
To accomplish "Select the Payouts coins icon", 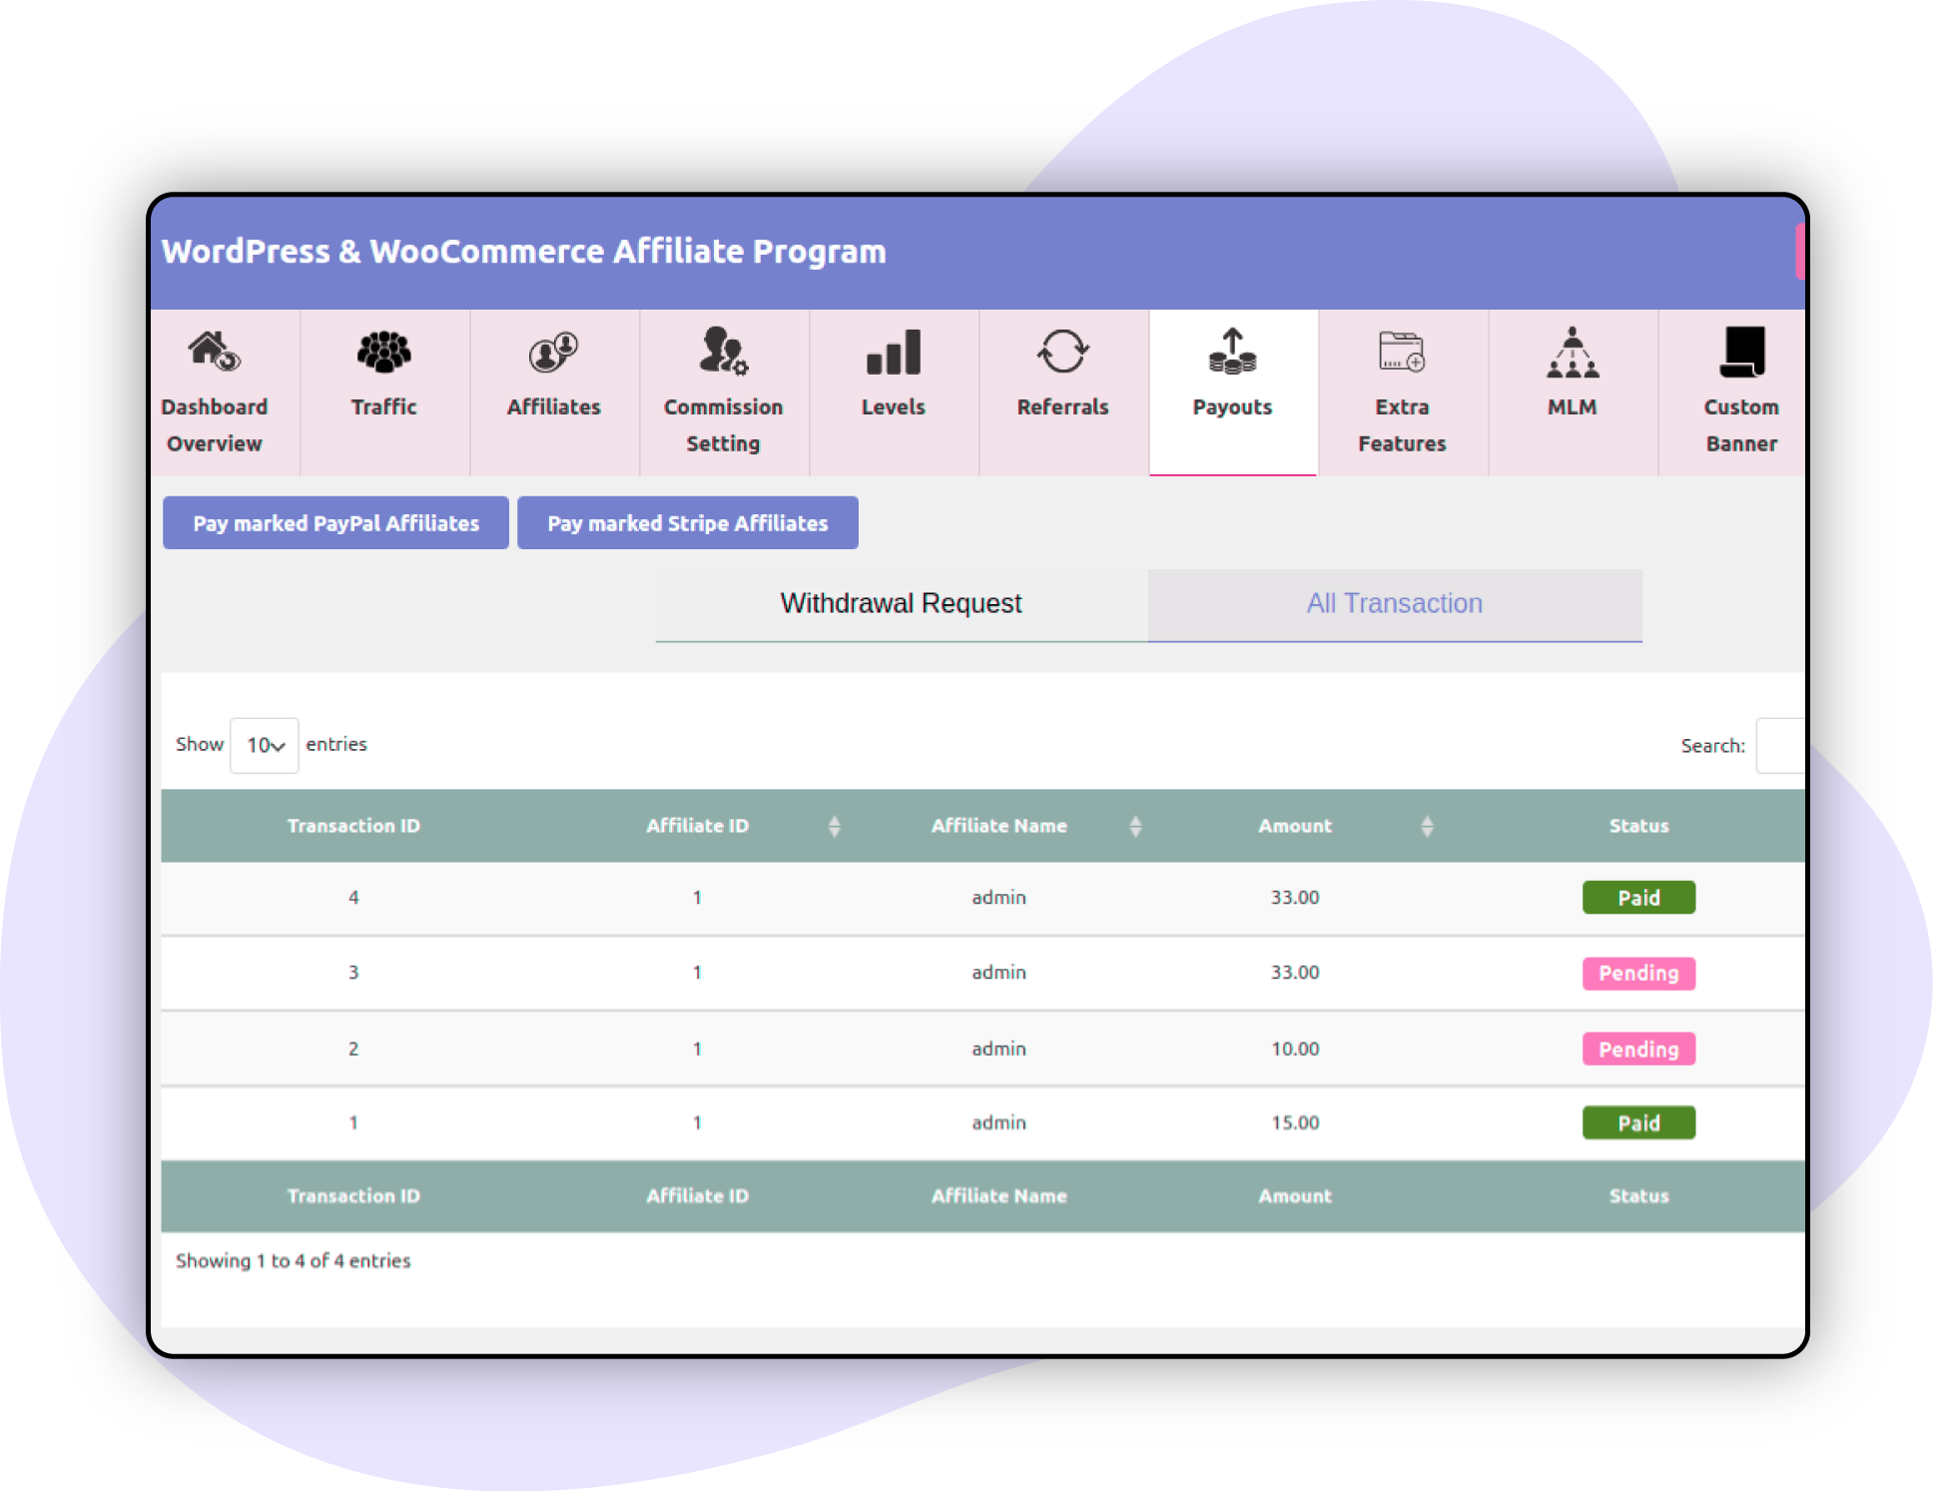I will pyautogui.click(x=1232, y=352).
